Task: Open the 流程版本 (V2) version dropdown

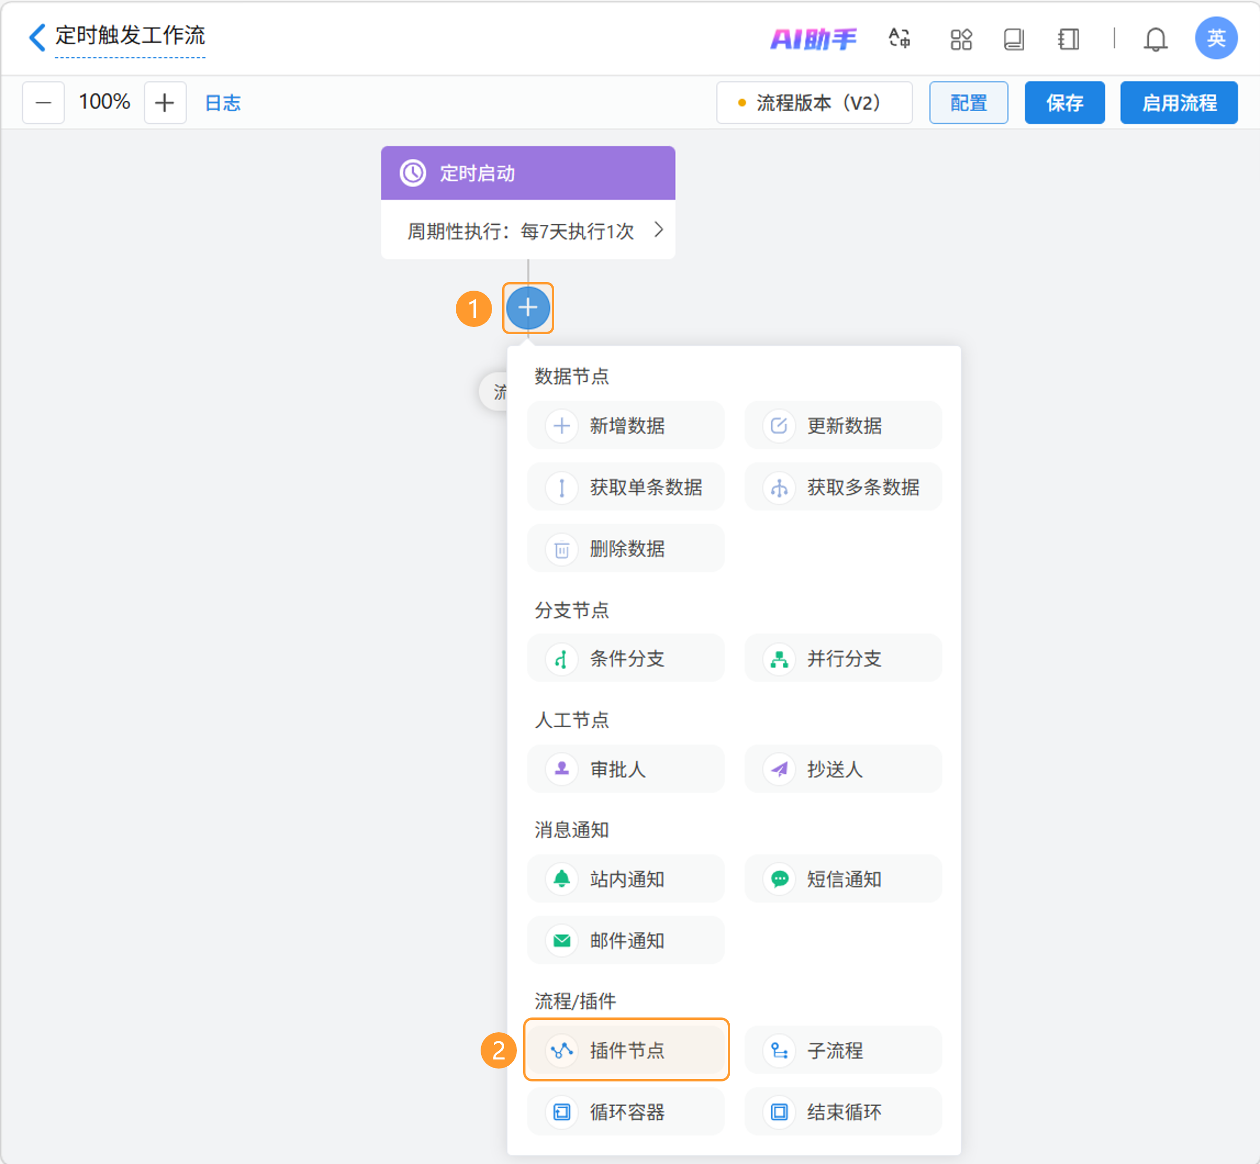Action: (x=813, y=103)
